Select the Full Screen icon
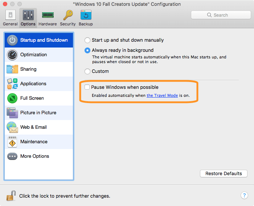The image size is (254, 206). coord(12,98)
